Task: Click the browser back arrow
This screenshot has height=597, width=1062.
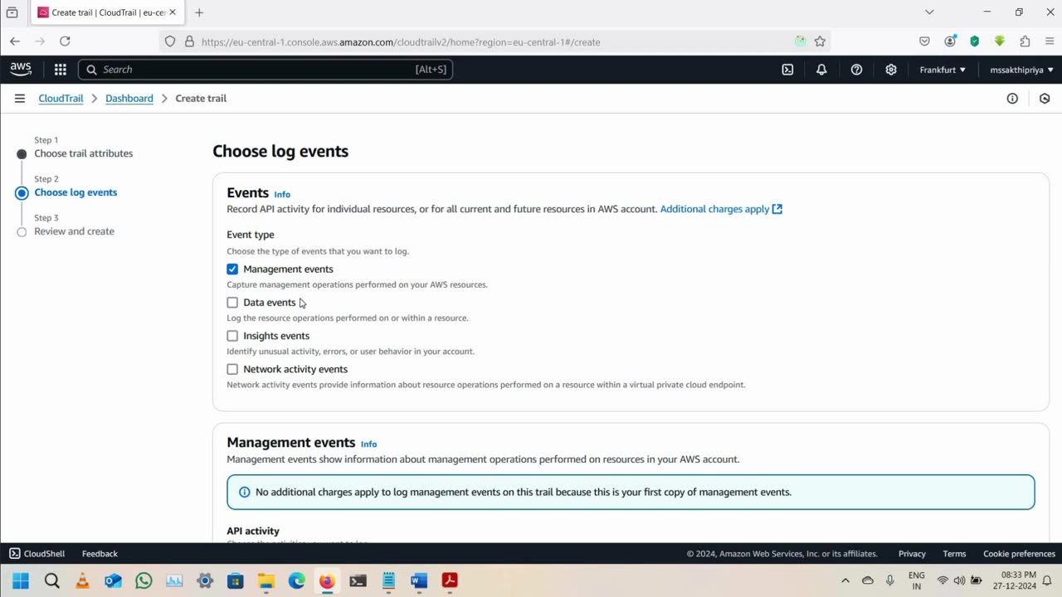Action: pos(15,41)
